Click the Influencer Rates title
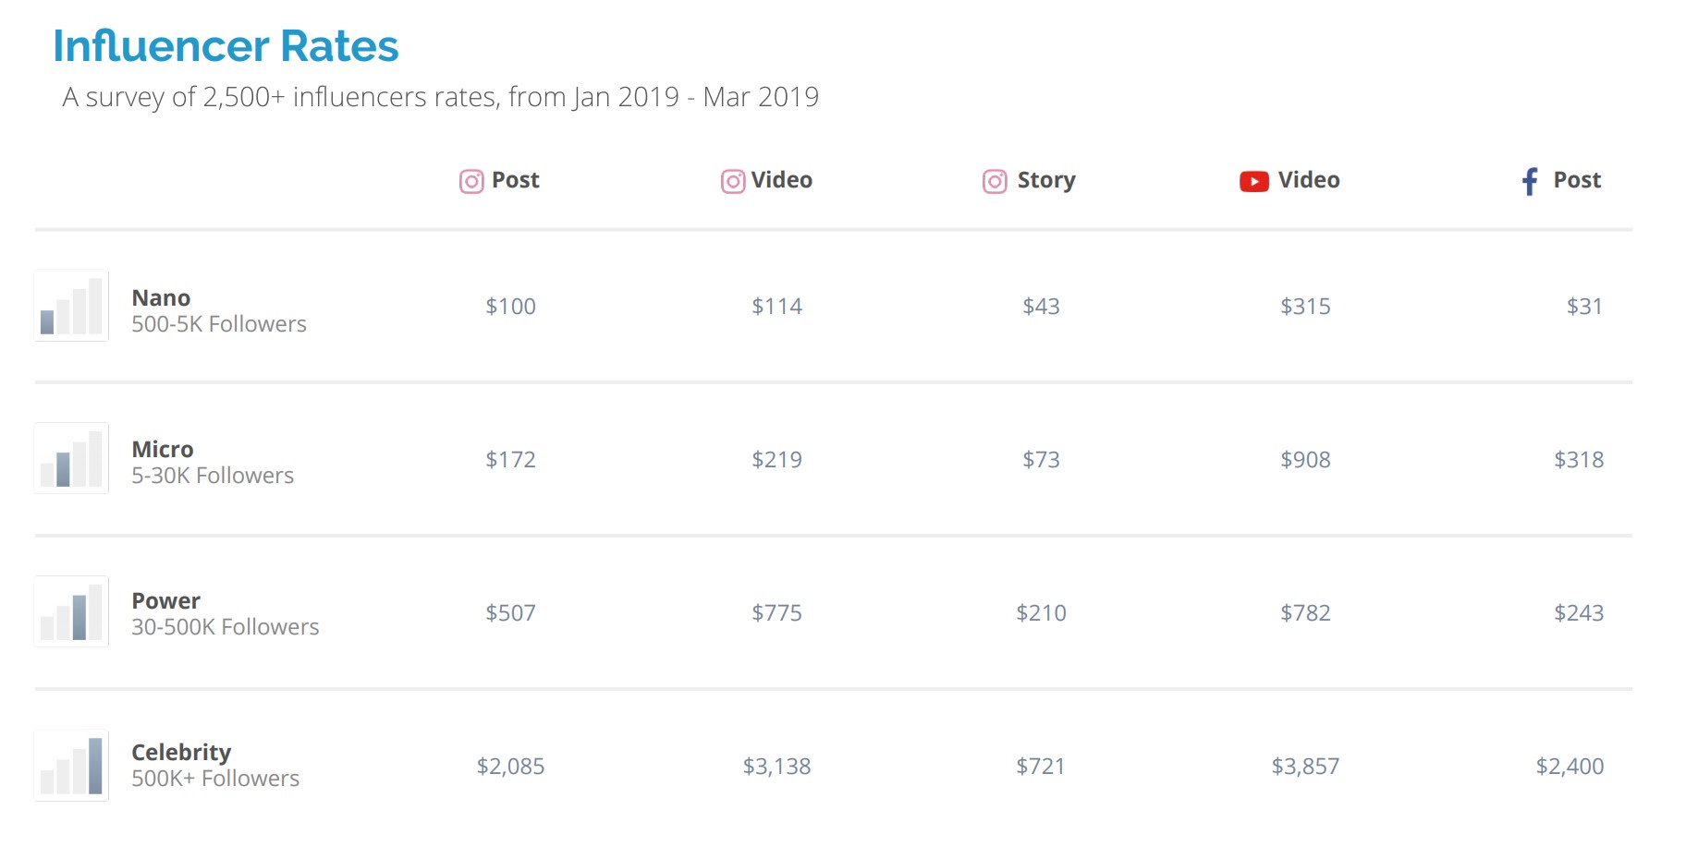Image resolution: width=1686 pixels, height=858 pixels. pos(226,46)
